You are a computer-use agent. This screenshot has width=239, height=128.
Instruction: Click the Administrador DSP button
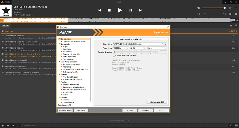coord(157,102)
